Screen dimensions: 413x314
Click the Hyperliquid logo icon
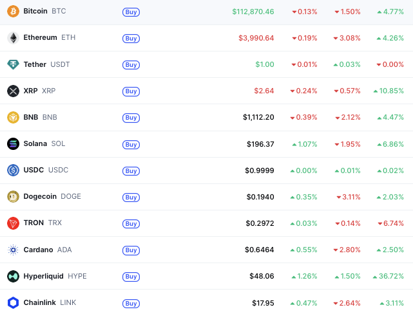(13, 276)
